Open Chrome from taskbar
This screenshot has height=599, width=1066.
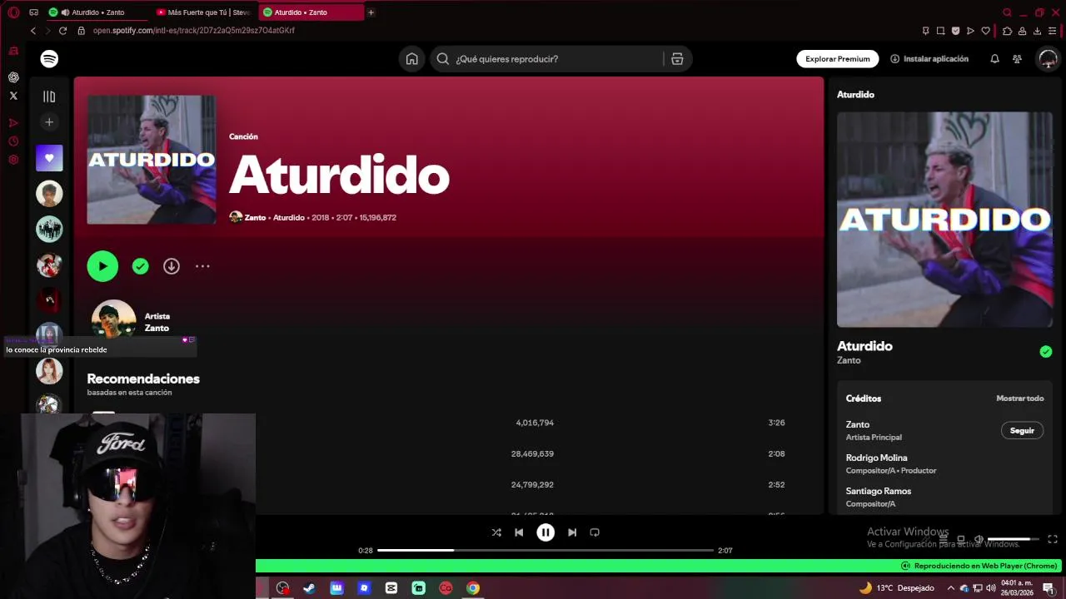(x=473, y=588)
